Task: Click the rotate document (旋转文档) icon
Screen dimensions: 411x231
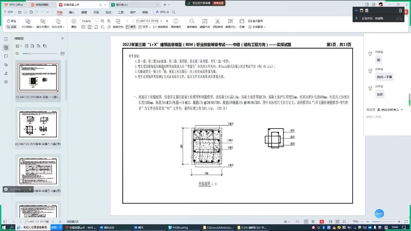Action: point(118,22)
